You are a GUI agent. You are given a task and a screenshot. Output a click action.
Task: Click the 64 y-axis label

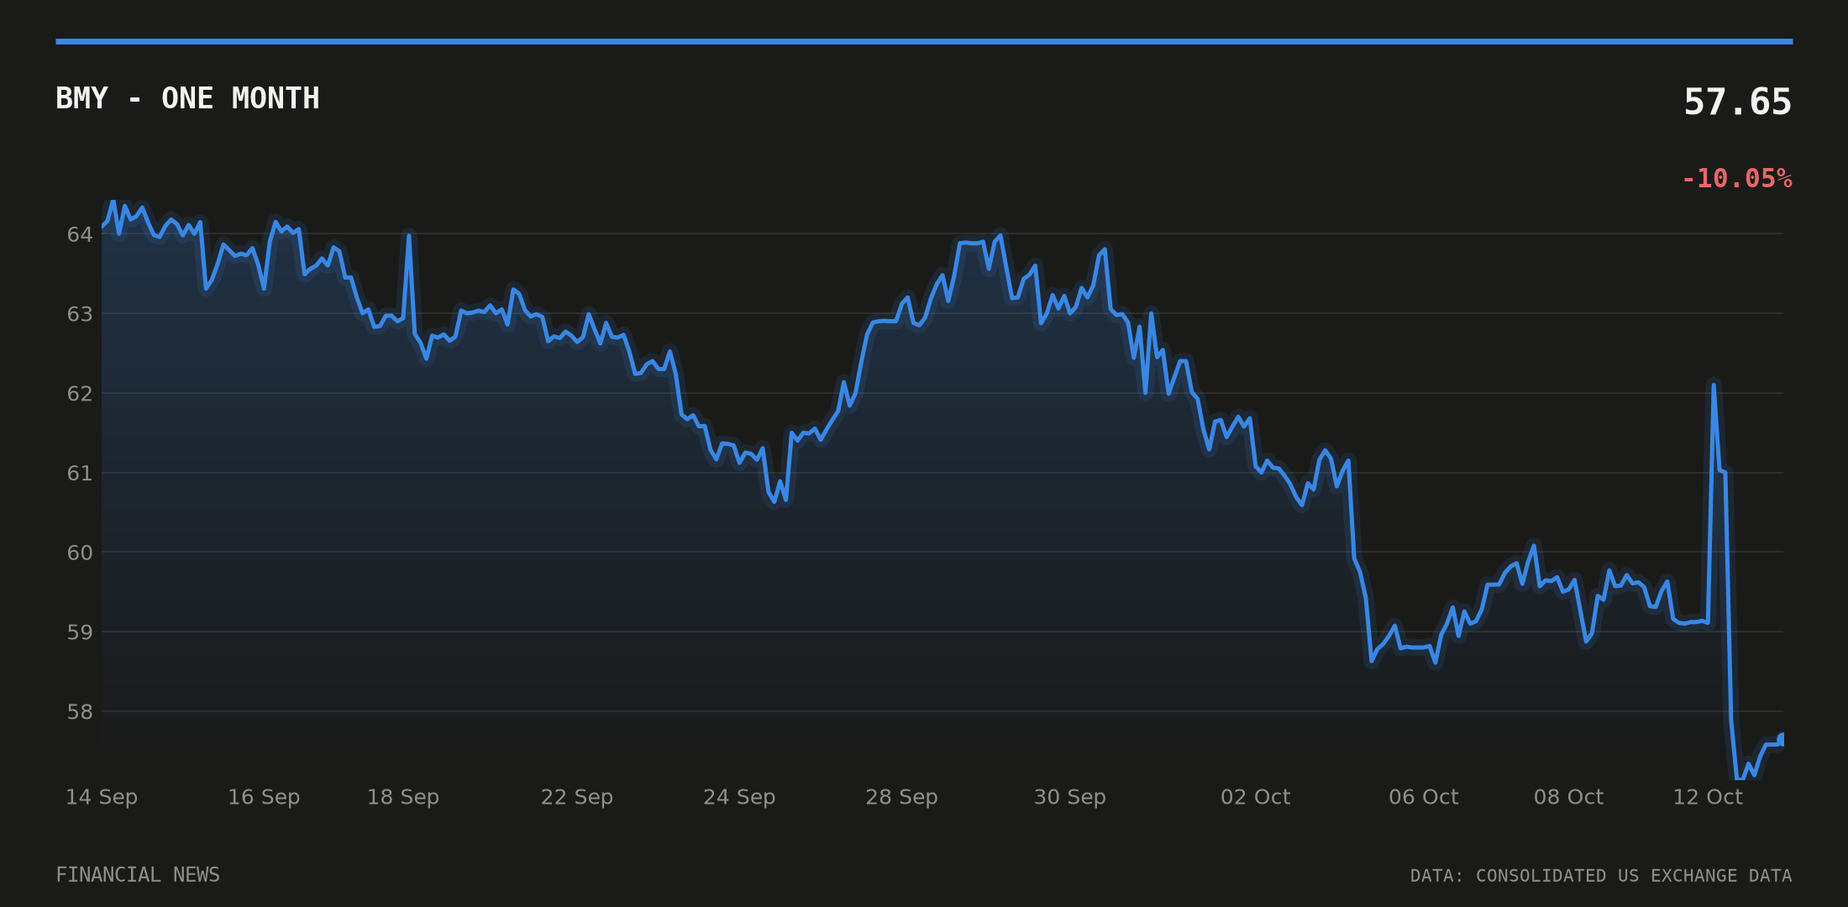[x=80, y=234]
